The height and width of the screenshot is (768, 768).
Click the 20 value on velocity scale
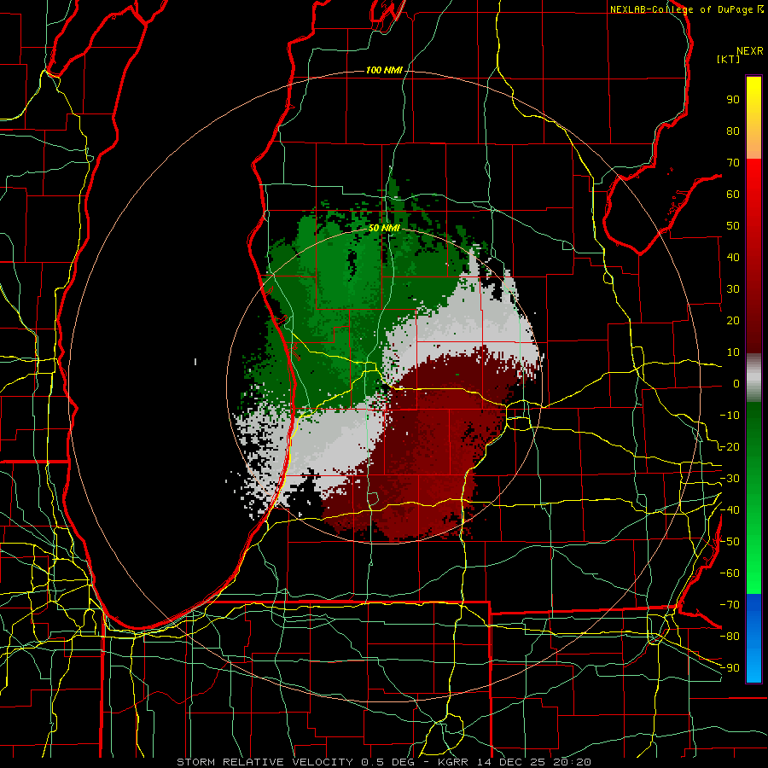coord(733,321)
